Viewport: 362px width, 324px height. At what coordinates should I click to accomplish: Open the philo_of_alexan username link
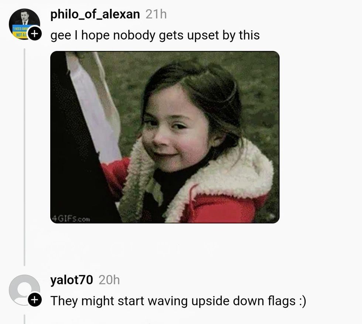95,14
